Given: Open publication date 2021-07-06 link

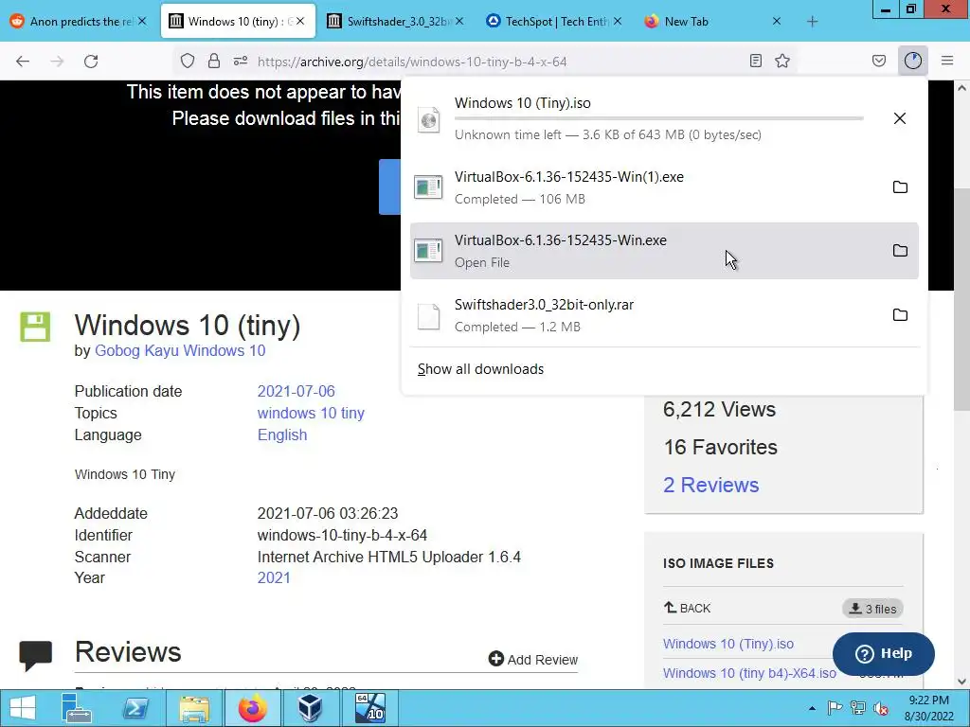Looking at the screenshot, I should (296, 391).
